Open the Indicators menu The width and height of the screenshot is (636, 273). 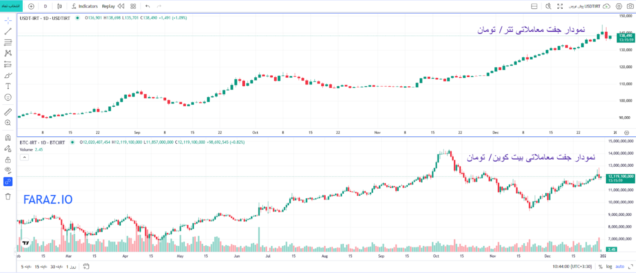[85, 6]
